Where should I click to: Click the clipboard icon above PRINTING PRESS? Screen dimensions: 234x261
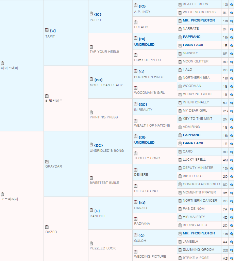coord(91,113)
